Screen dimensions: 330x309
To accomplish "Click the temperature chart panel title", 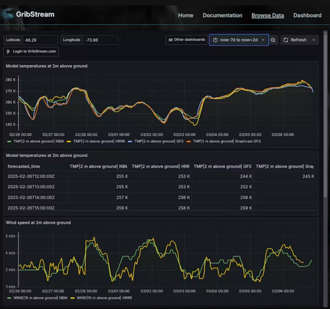I will tap(46, 66).
